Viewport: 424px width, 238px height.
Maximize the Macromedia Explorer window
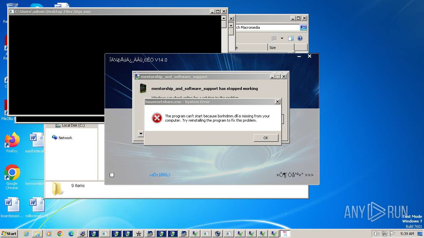point(298,18)
